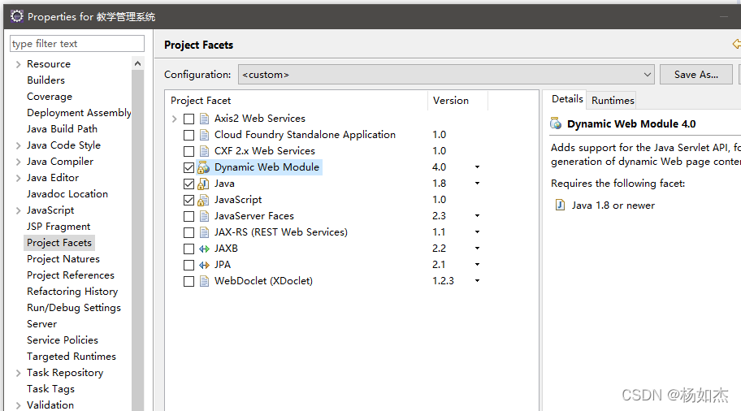Click the Dynamic Web Module facet icon

point(204,167)
